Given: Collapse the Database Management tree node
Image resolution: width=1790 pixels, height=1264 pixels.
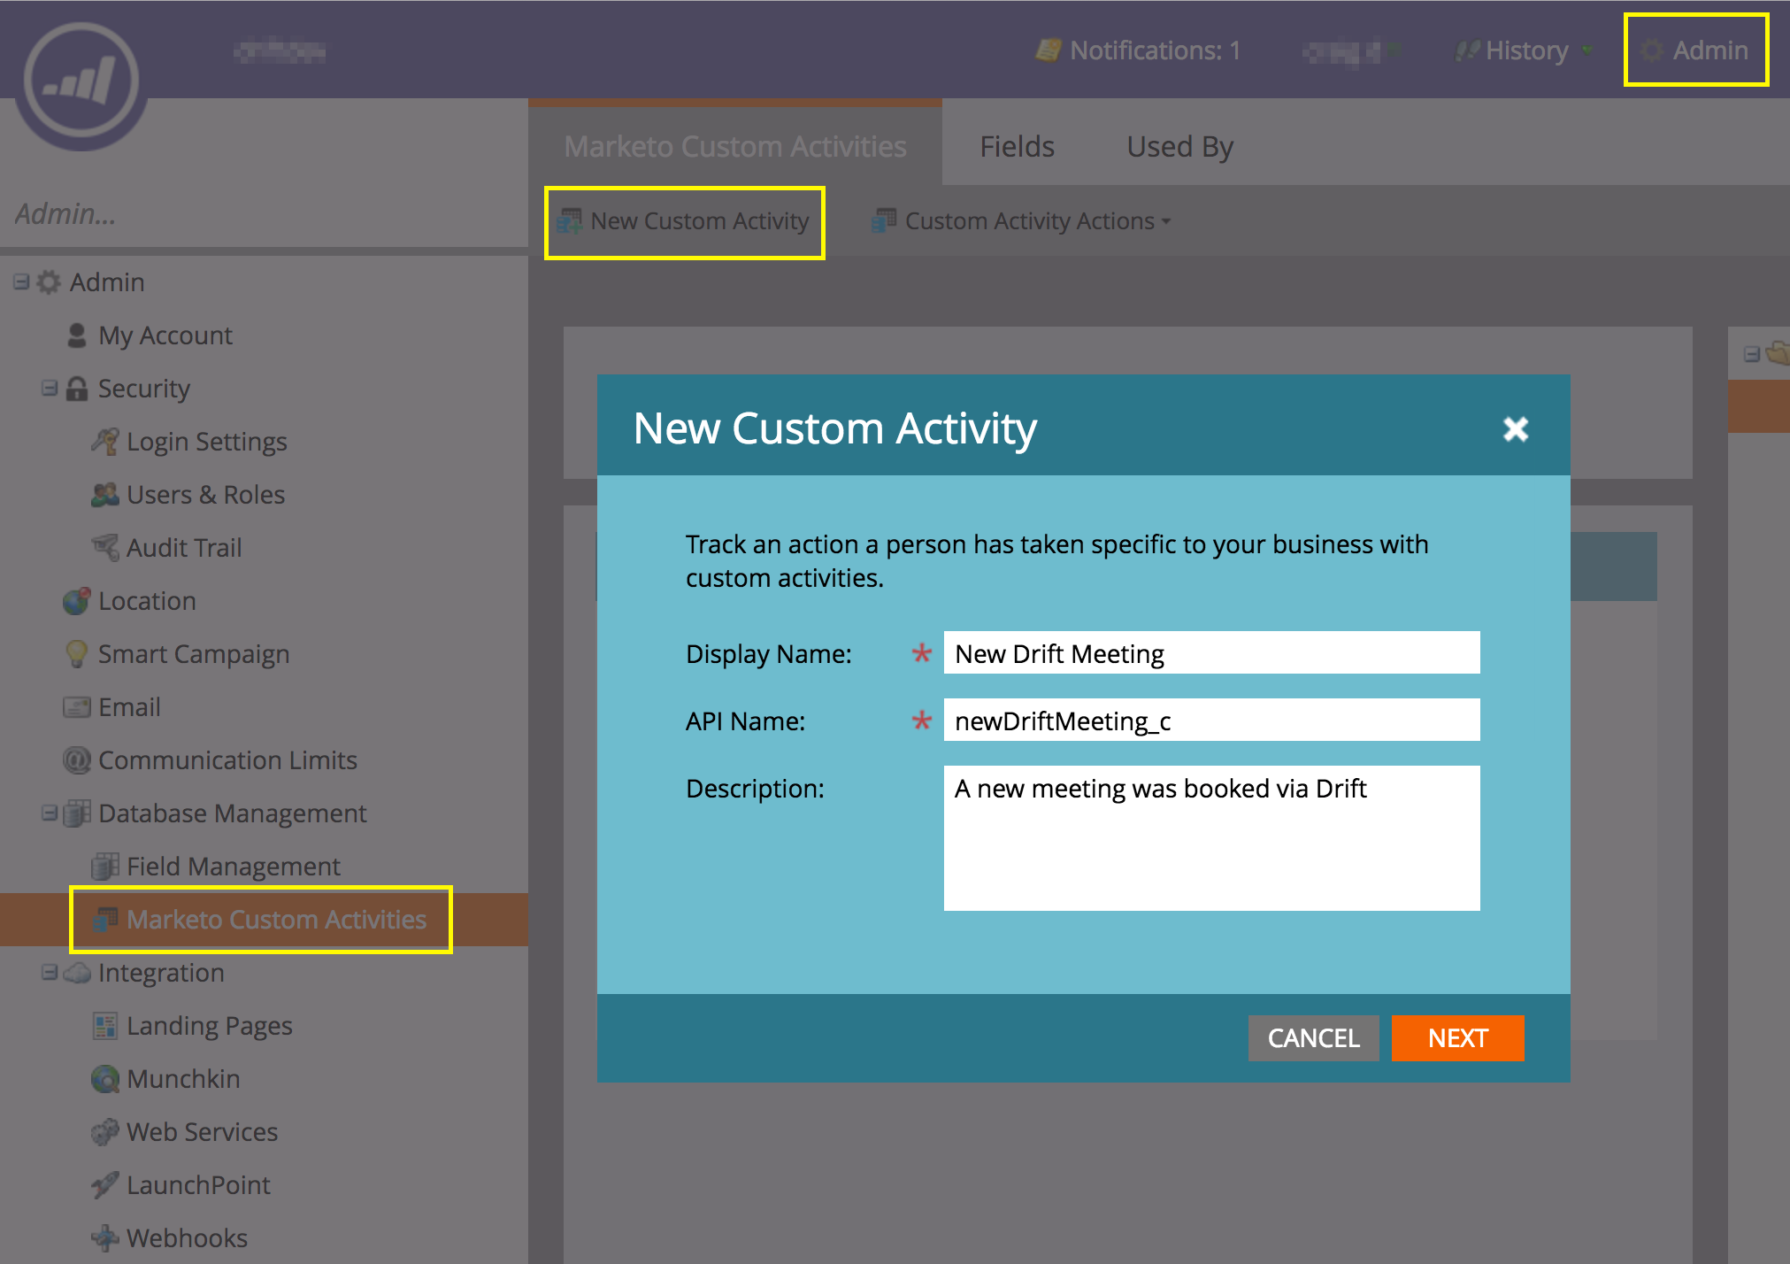Looking at the screenshot, I should (50, 813).
